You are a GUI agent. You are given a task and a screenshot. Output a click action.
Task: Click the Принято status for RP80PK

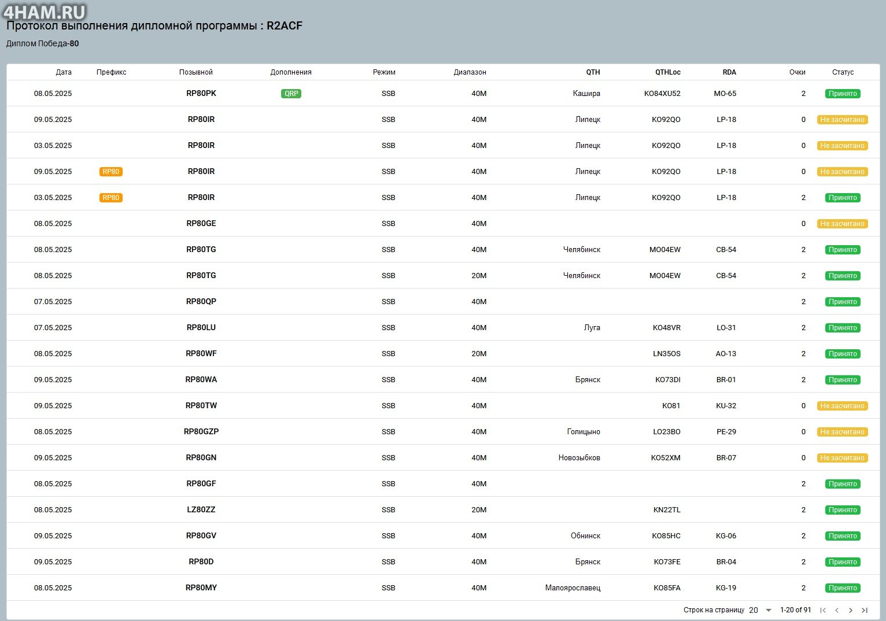pos(843,94)
